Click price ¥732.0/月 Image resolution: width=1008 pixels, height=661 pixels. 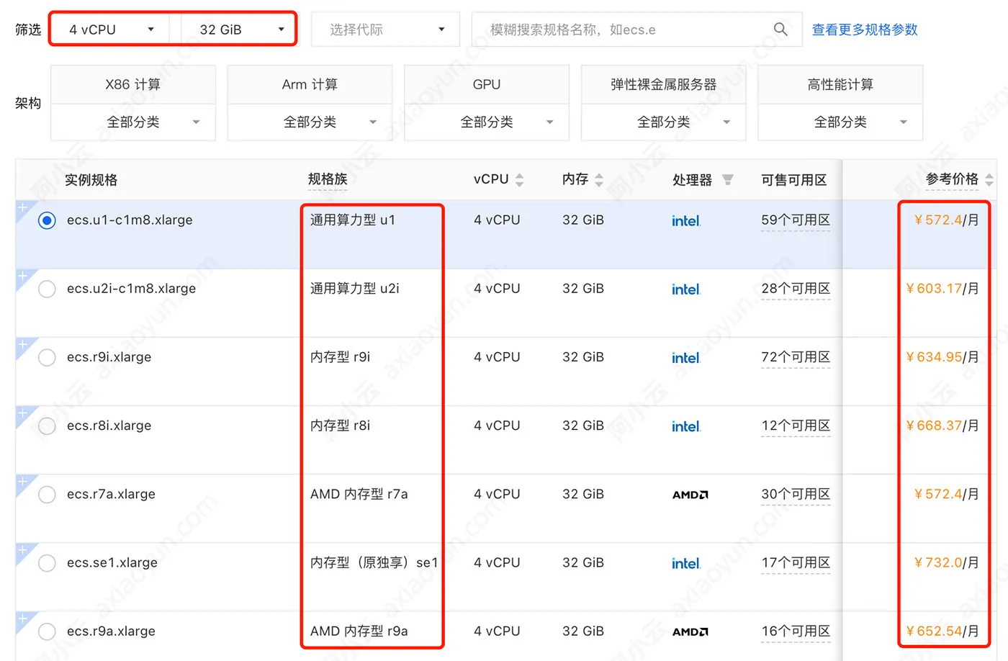(x=946, y=562)
